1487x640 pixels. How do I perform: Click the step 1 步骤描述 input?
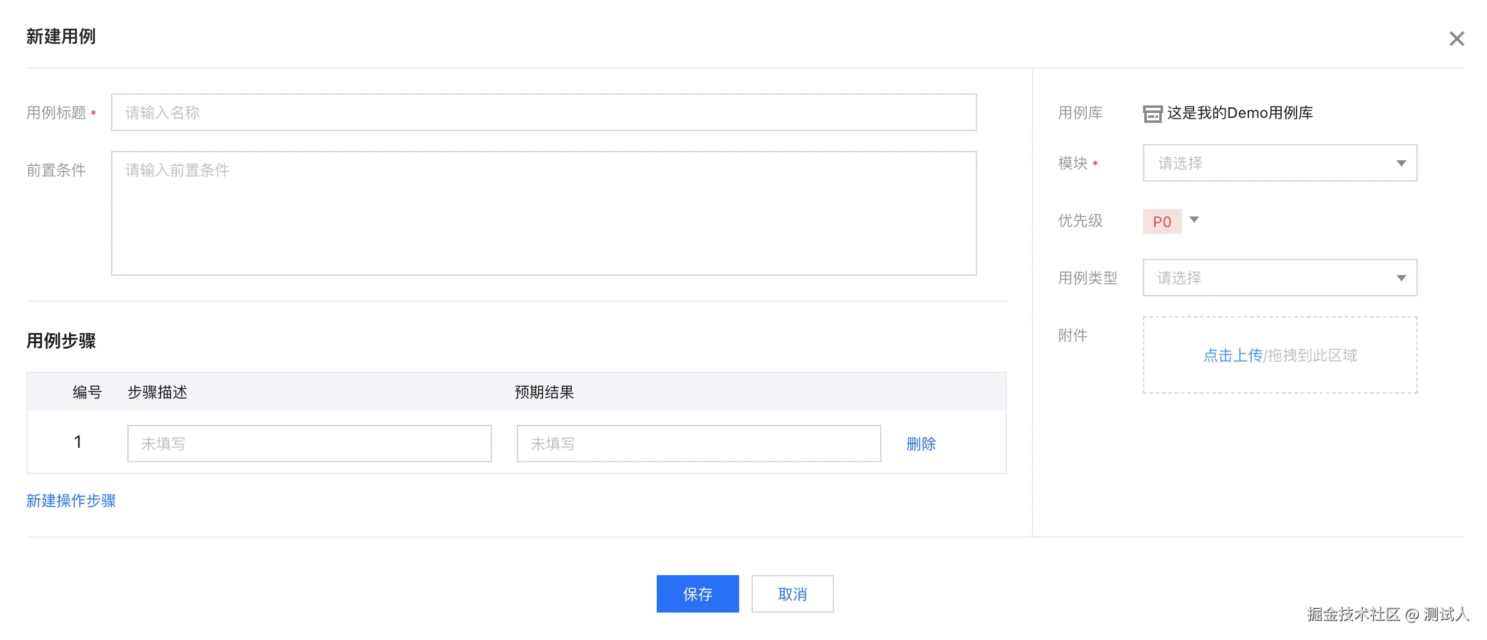tap(309, 444)
